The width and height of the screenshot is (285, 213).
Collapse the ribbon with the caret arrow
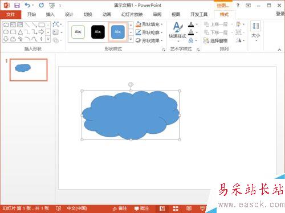click(x=279, y=50)
